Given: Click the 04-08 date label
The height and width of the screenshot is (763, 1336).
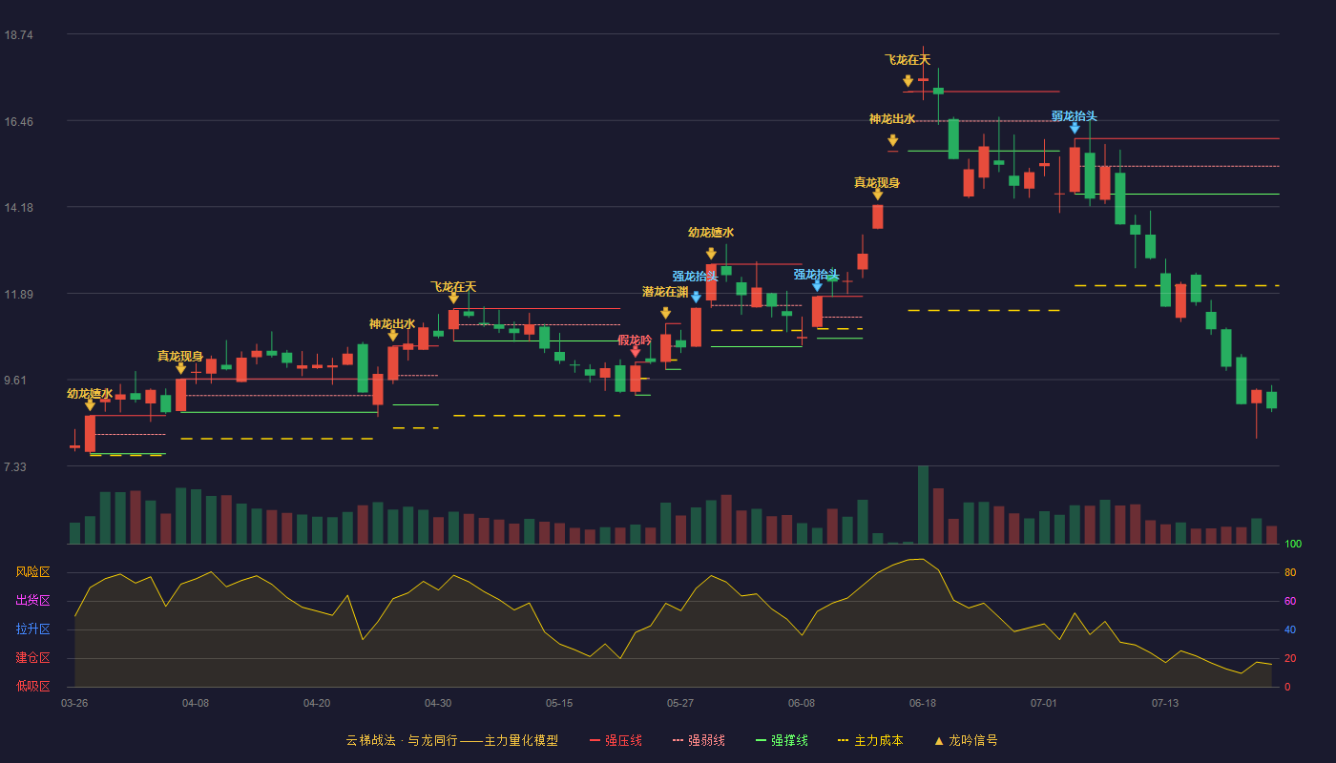Looking at the screenshot, I should pos(196,703).
